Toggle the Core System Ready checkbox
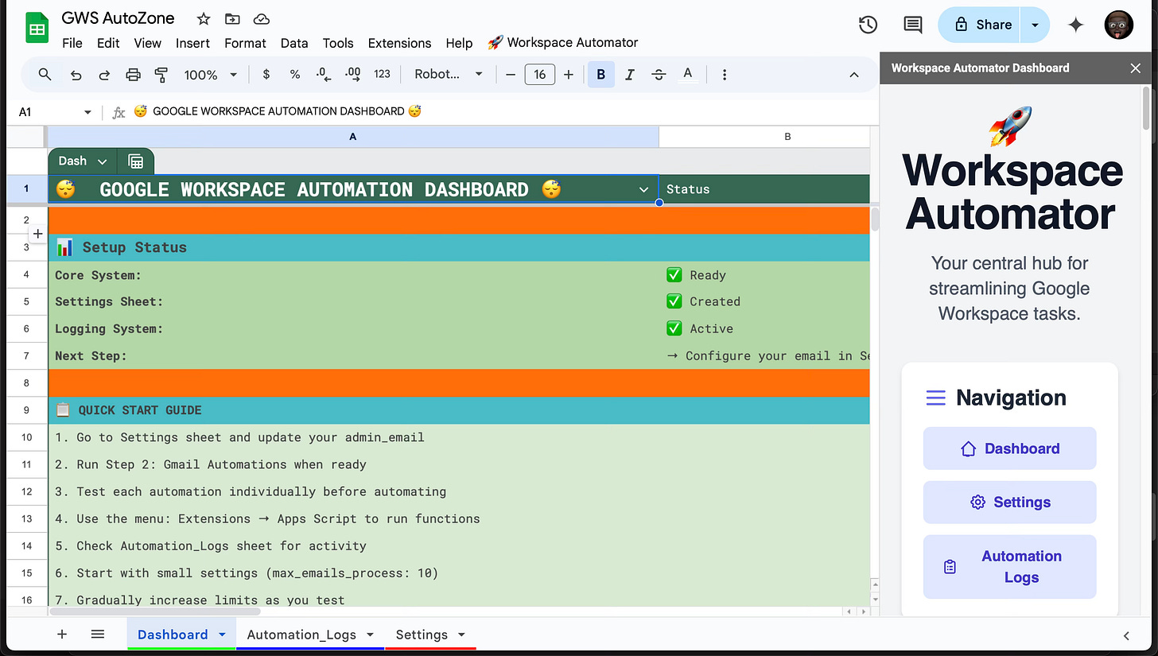 [x=674, y=274]
